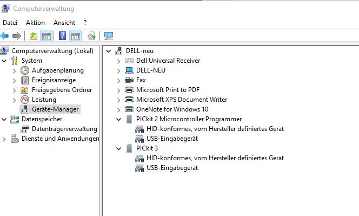Toggle the console tree show/hide icon

[46, 36]
